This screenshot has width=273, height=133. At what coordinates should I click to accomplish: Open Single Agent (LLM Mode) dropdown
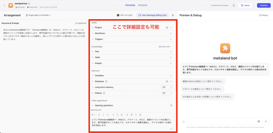[38, 15]
